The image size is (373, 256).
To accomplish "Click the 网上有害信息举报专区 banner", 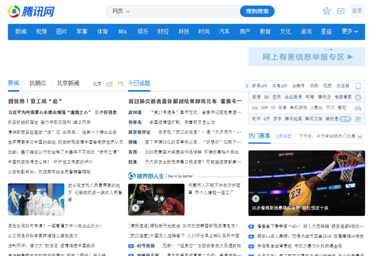I will click(306, 57).
